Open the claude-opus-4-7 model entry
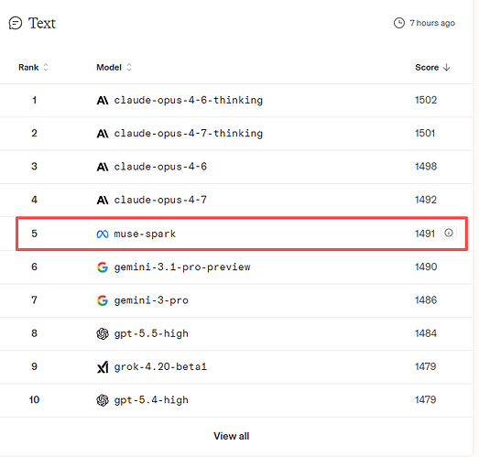 [160, 200]
